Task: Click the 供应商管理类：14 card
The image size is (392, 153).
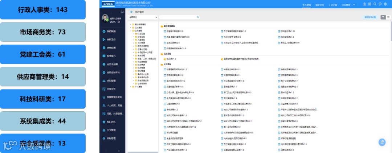Action: click(43, 76)
